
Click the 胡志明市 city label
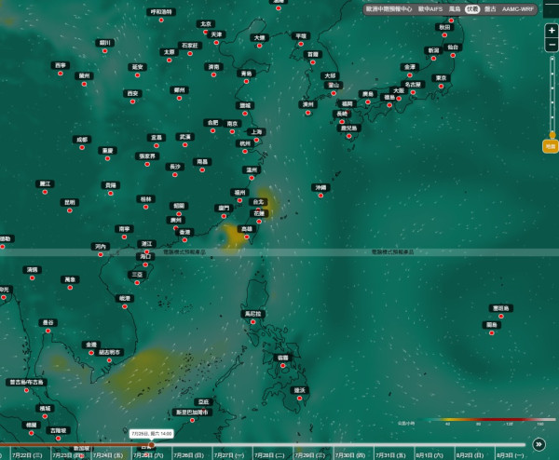110,352
